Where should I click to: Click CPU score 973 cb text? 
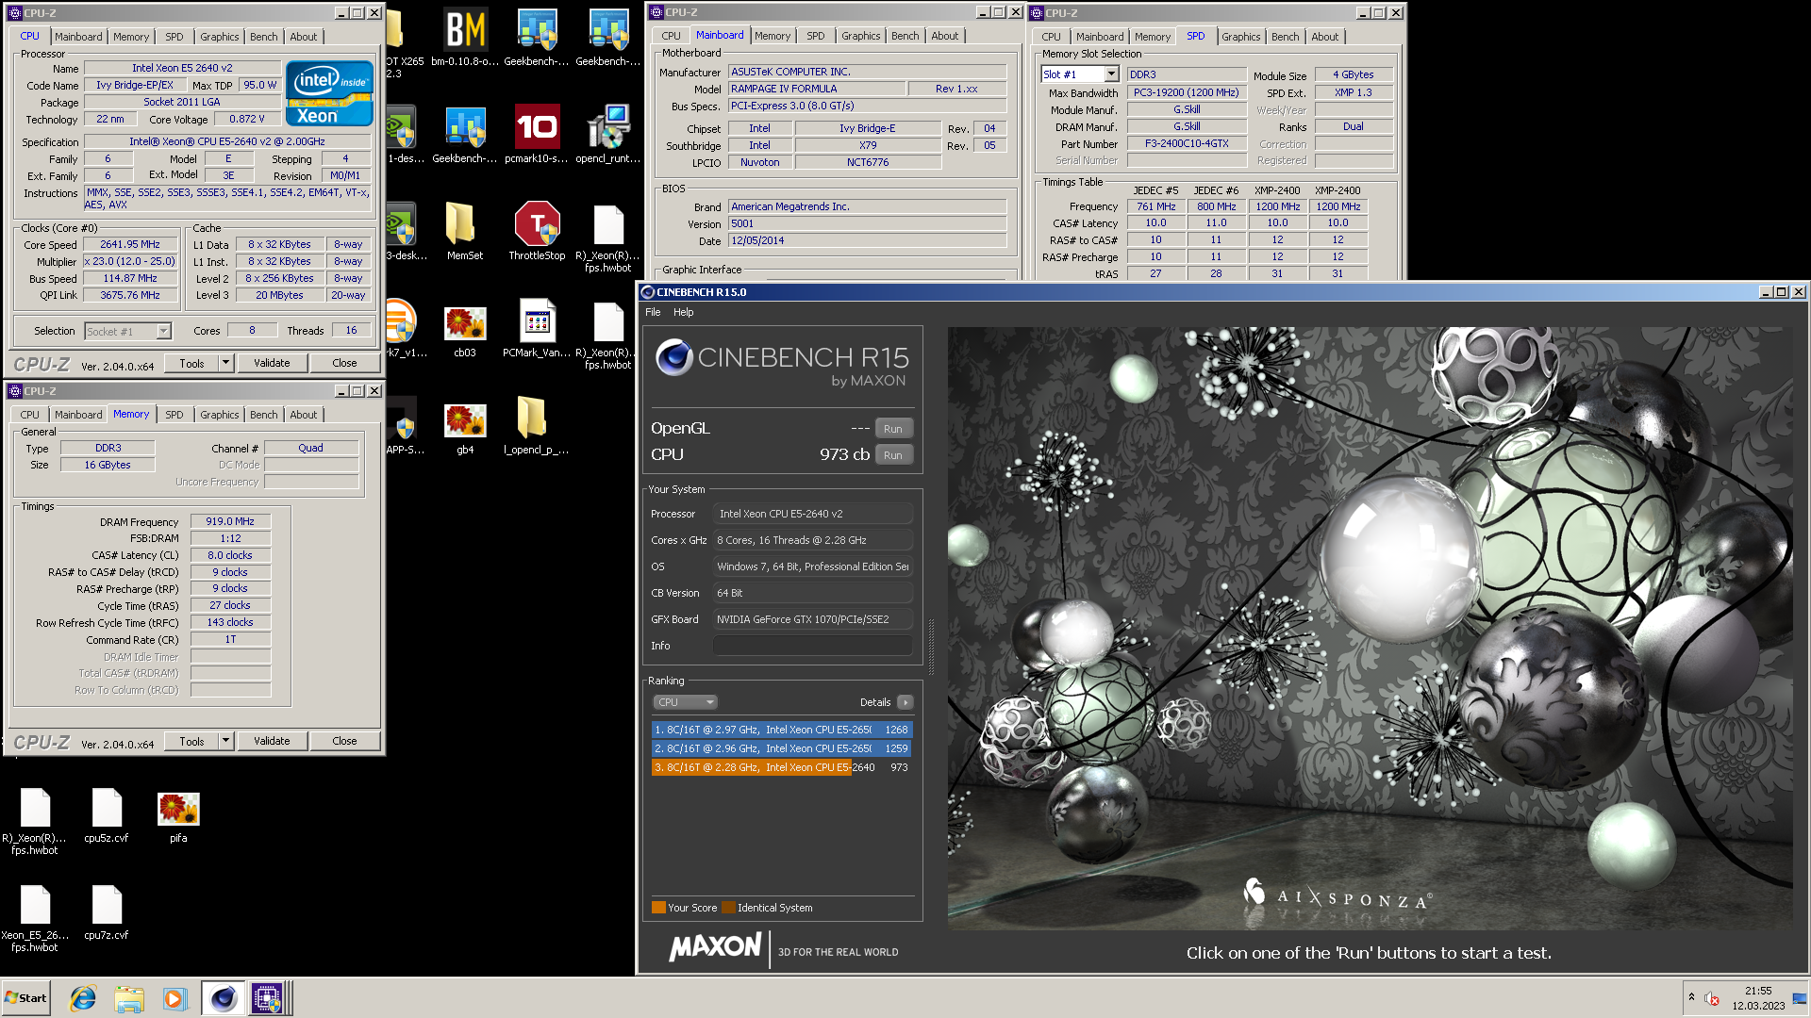tap(844, 454)
